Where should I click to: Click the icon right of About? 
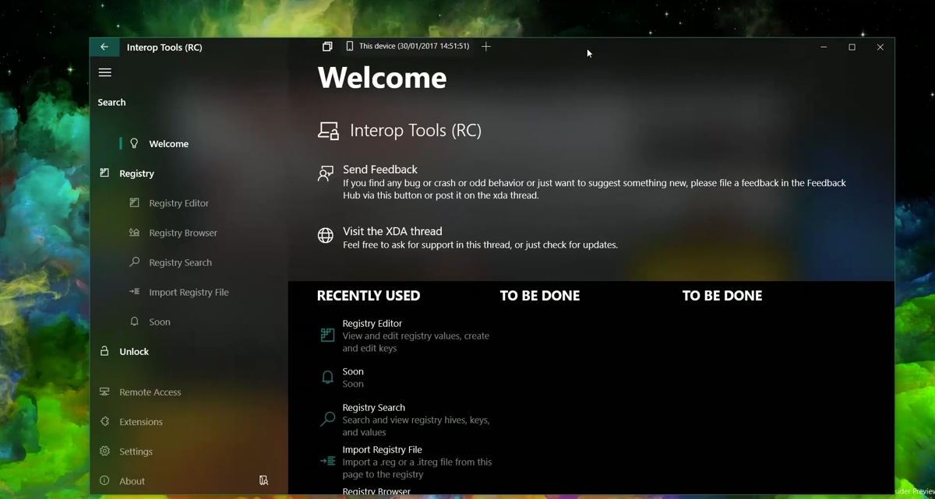[263, 480]
